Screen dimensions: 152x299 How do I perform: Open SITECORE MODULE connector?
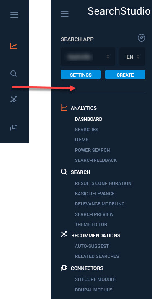[x=95, y=279]
